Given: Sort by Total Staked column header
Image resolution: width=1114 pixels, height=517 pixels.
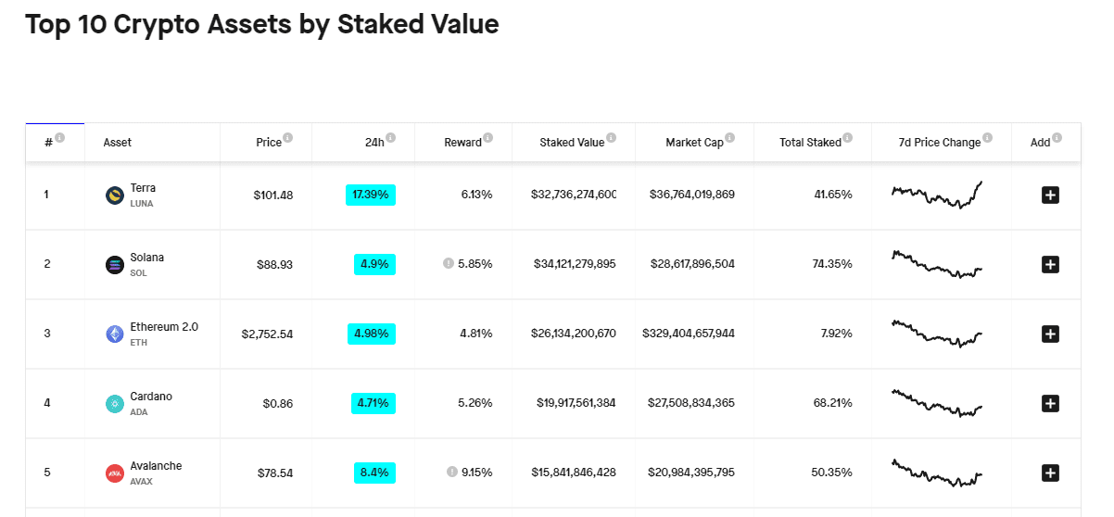Looking at the screenshot, I should [x=810, y=143].
